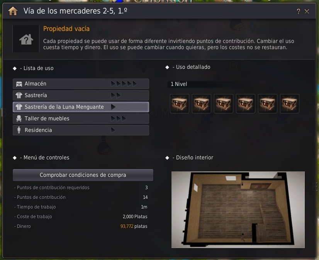
Task: Click Comprobar condiciones de compra button
Action: point(83,175)
